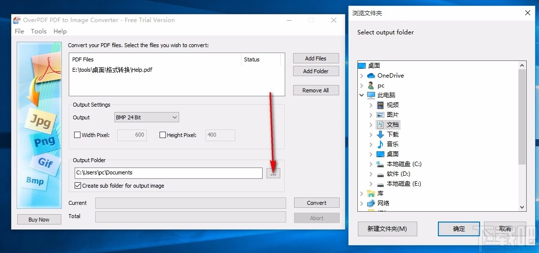Expand the 本地磁盘 (C:) node
Screen dimensions: 539x253
[371, 164]
